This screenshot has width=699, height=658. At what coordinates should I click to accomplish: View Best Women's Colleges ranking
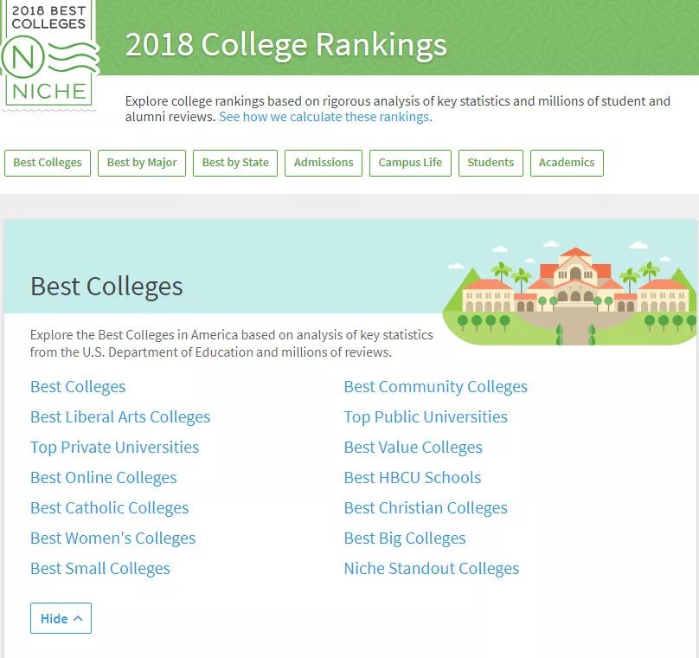[112, 539]
